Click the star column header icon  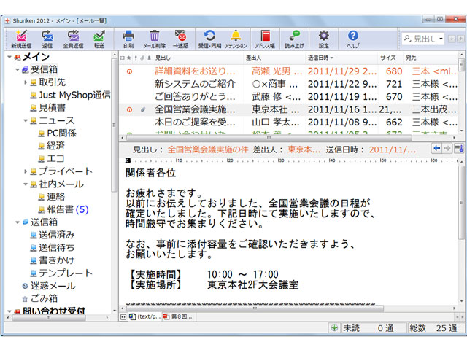[x=128, y=58]
